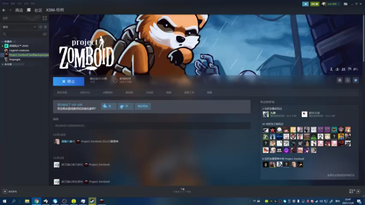Open the single-player feature icon on banner

tap(331, 69)
